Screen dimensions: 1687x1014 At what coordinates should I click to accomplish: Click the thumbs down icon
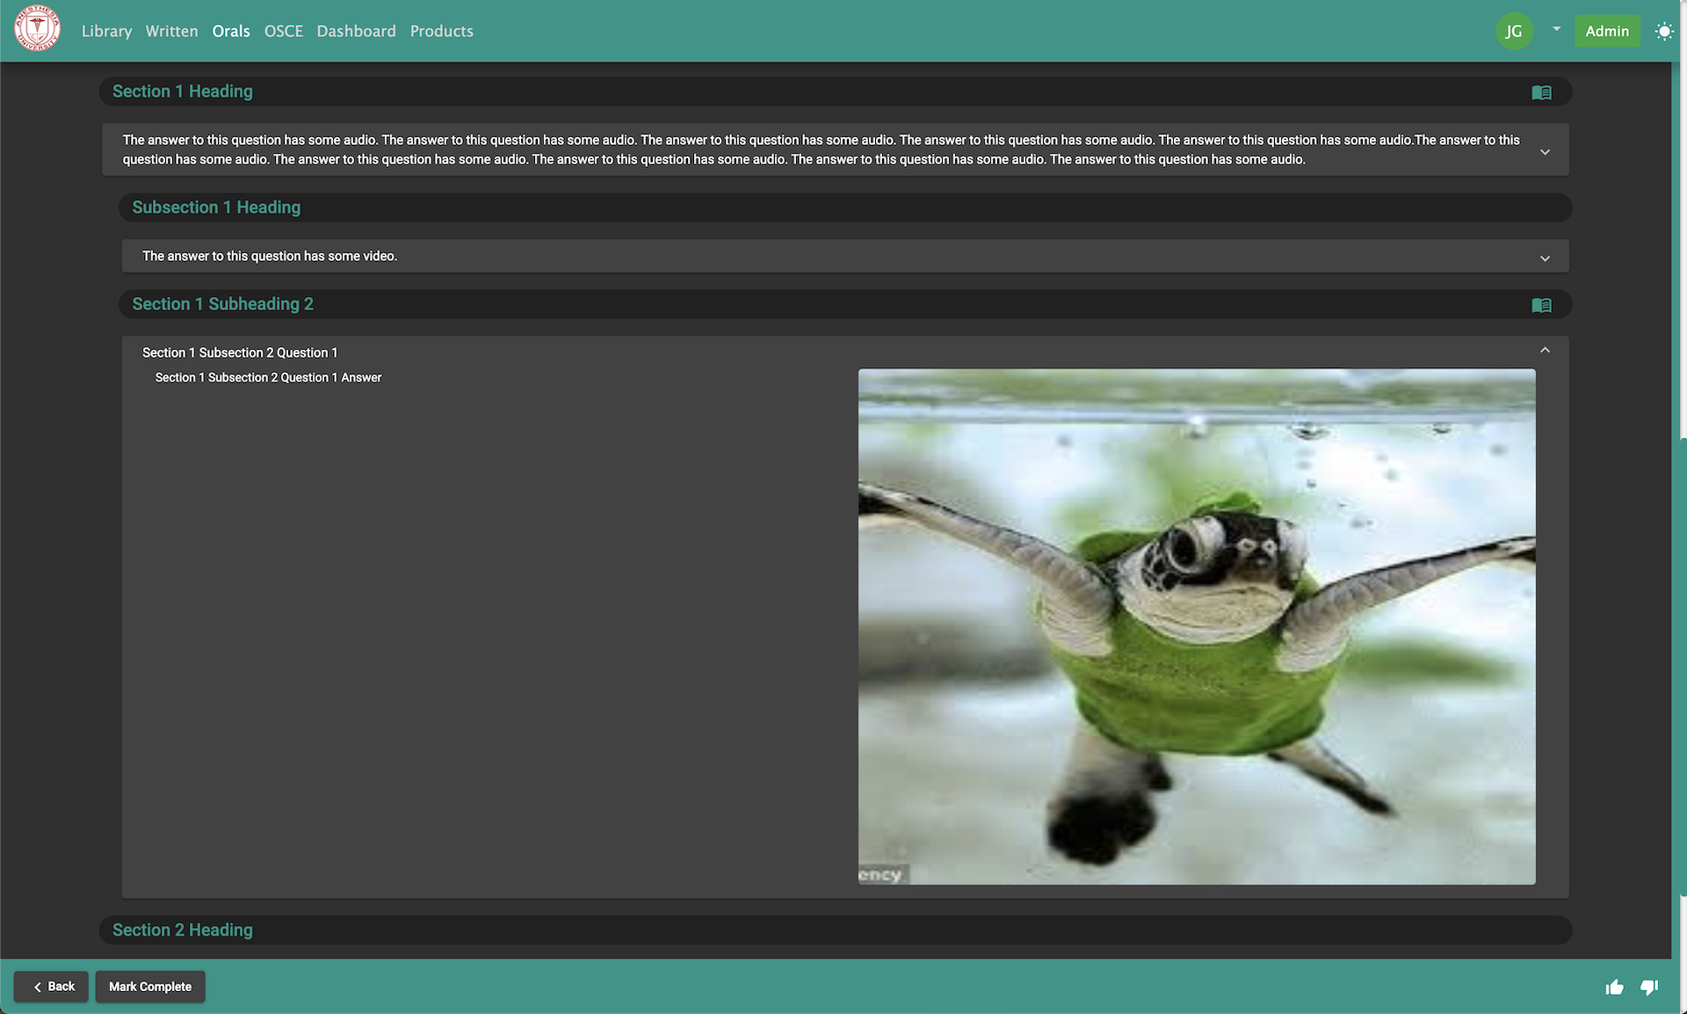pos(1649,987)
